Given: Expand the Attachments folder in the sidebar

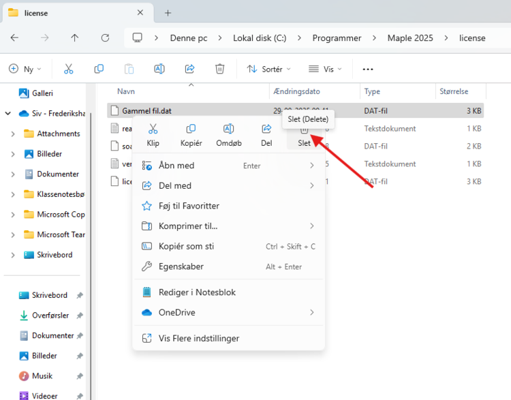Looking at the screenshot, I should coord(13,134).
